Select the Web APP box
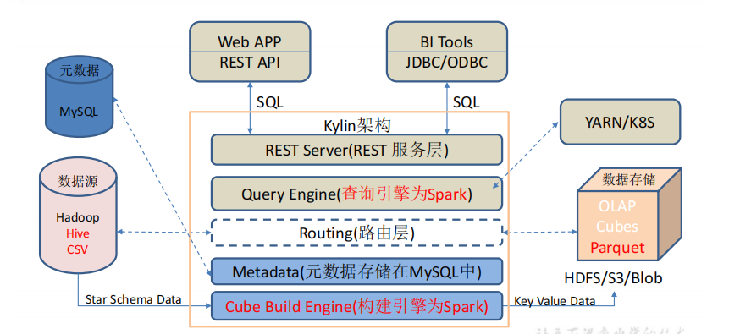The width and height of the screenshot is (729, 334). pos(250,51)
